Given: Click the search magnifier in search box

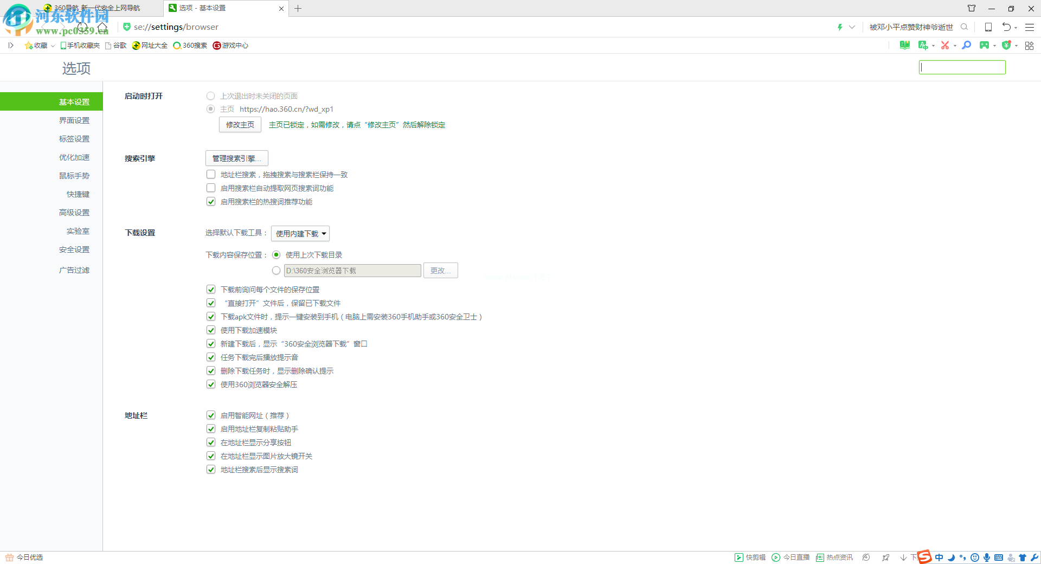Looking at the screenshot, I should tap(964, 27).
